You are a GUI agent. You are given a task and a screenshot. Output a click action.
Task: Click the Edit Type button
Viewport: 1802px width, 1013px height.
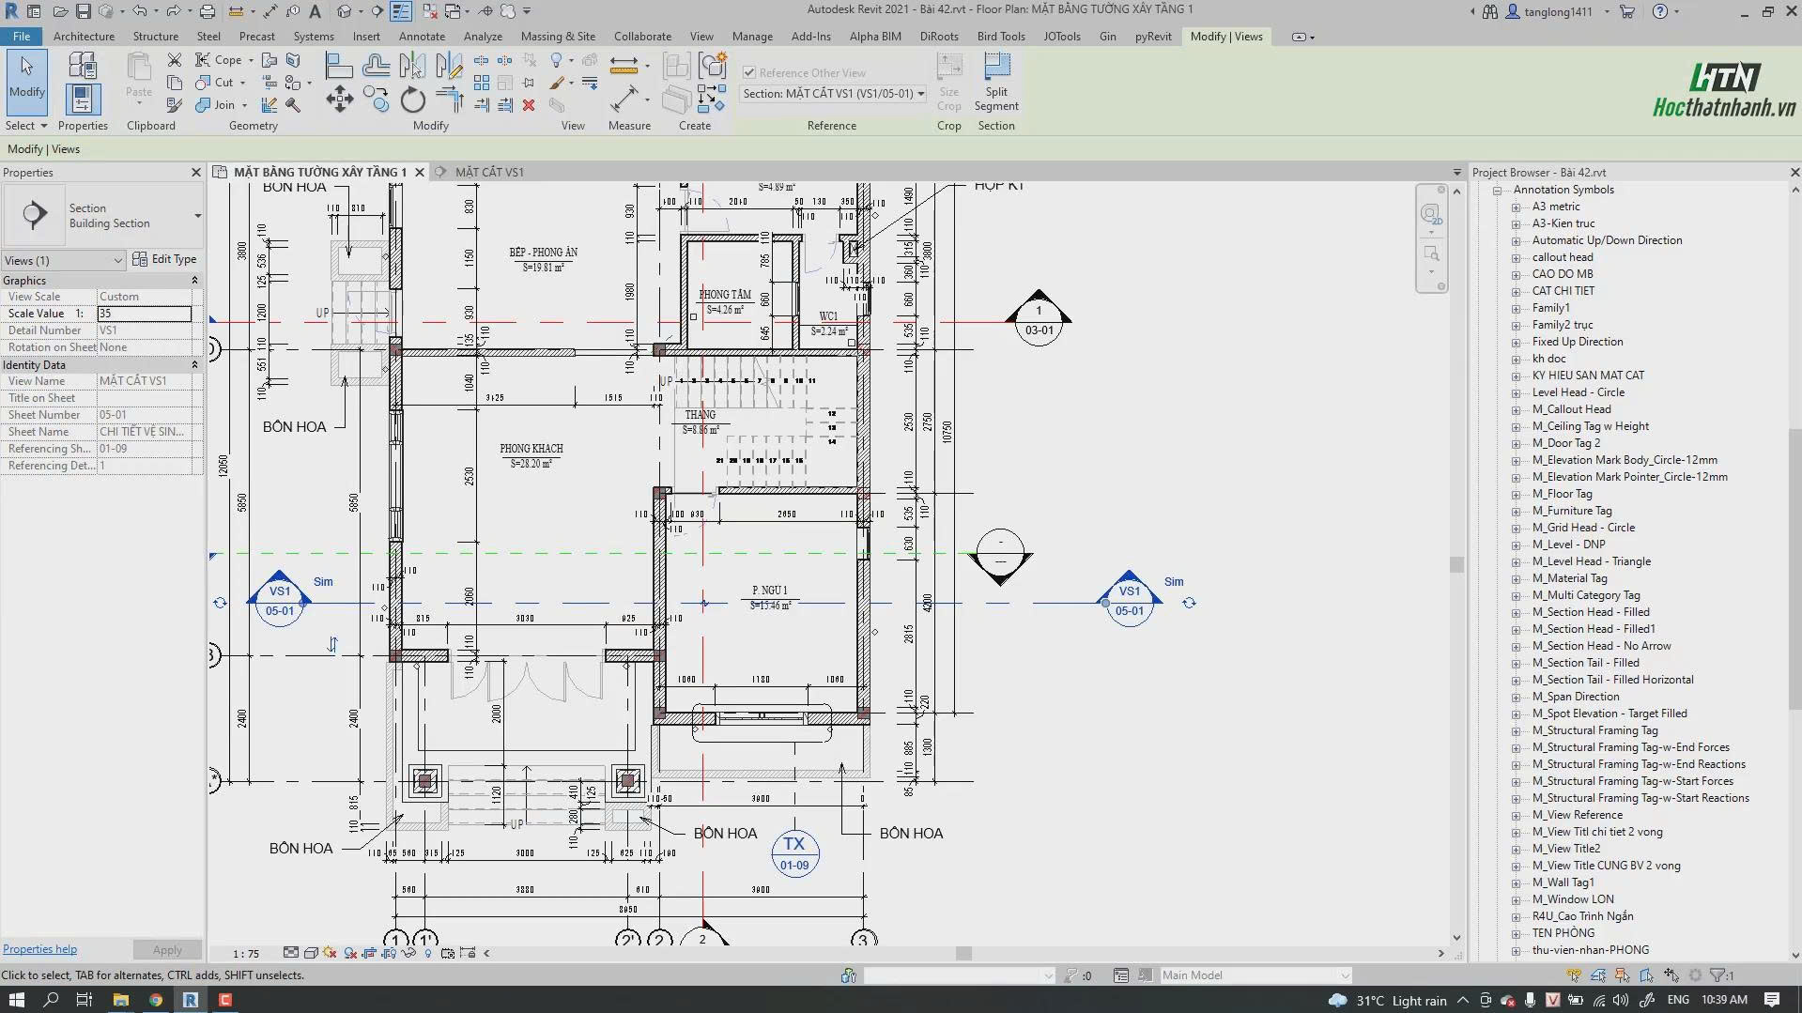pyautogui.click(x=165, y=259)
